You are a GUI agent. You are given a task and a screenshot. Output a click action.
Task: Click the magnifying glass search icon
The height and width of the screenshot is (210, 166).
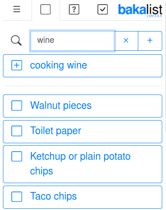(16, 40)
